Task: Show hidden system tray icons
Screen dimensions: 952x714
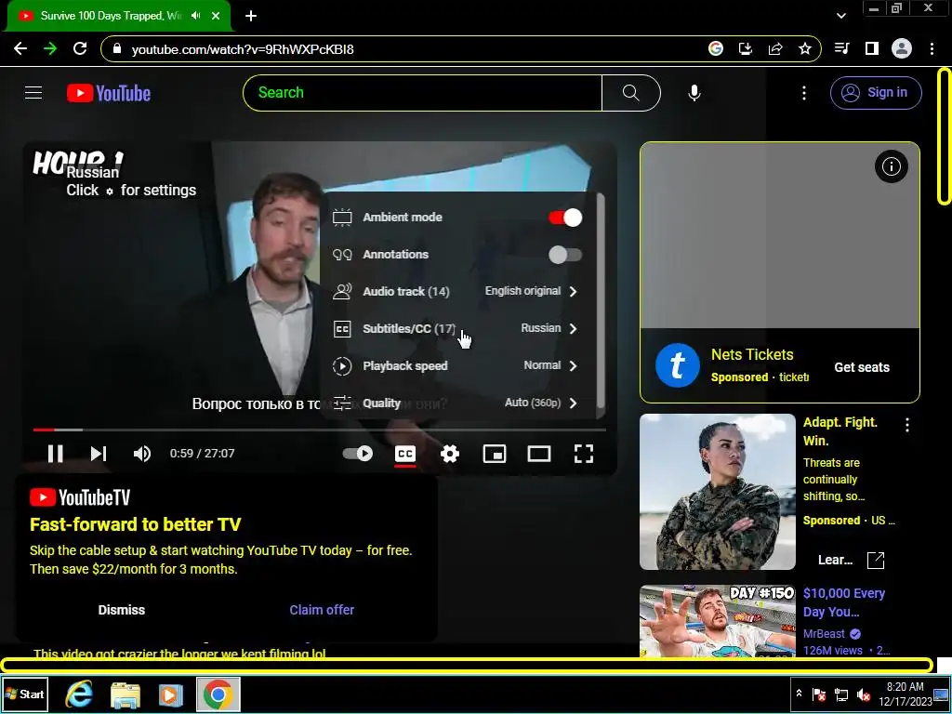Action: (799, 694)
